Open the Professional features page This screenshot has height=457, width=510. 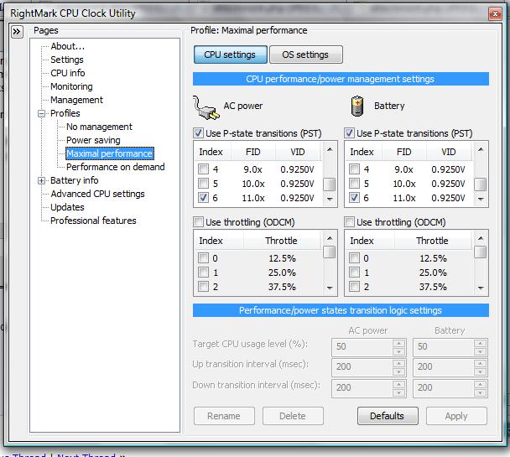(x=93, y=221)
